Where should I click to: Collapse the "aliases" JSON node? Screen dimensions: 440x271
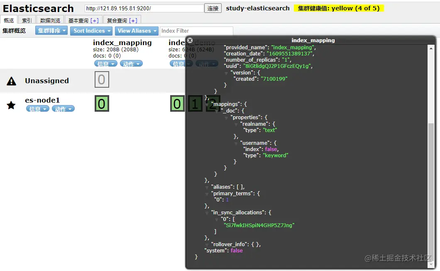pos(207,187)
